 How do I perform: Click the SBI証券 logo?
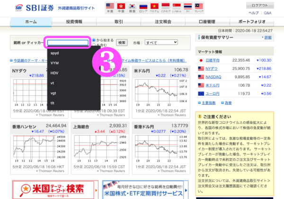(35, 8)
